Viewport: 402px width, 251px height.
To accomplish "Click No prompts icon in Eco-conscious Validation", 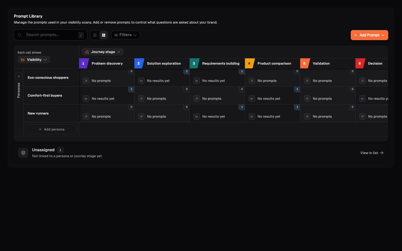I will 307,81.
